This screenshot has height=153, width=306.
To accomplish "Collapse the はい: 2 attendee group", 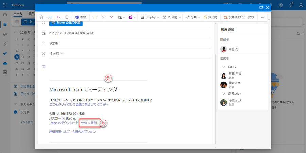I will click(223, 67).
